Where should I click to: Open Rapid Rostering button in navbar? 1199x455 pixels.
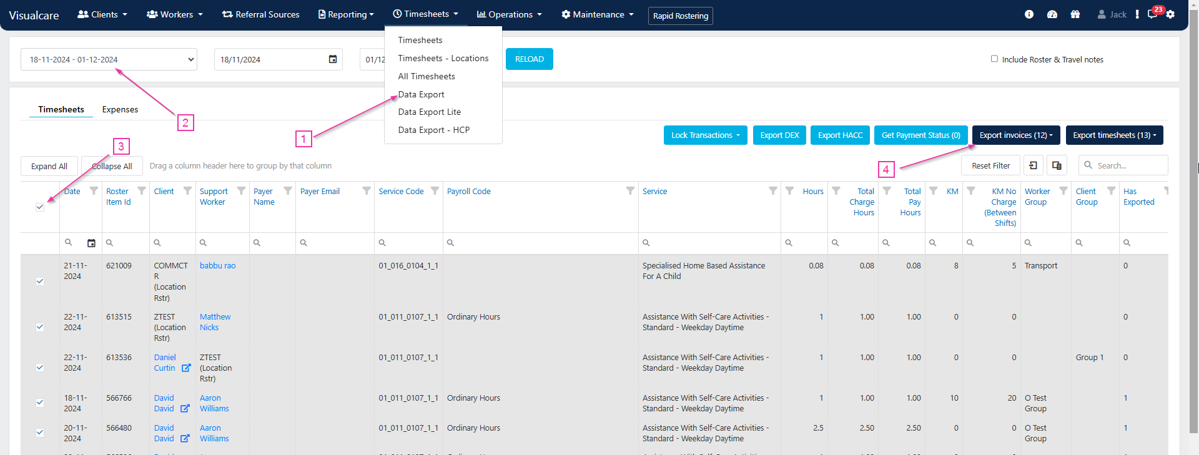[681, 16]
